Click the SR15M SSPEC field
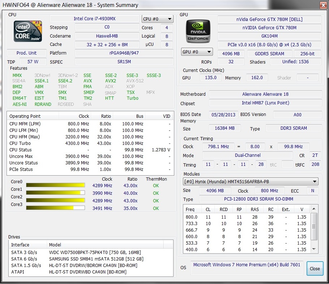 [124, 62]
